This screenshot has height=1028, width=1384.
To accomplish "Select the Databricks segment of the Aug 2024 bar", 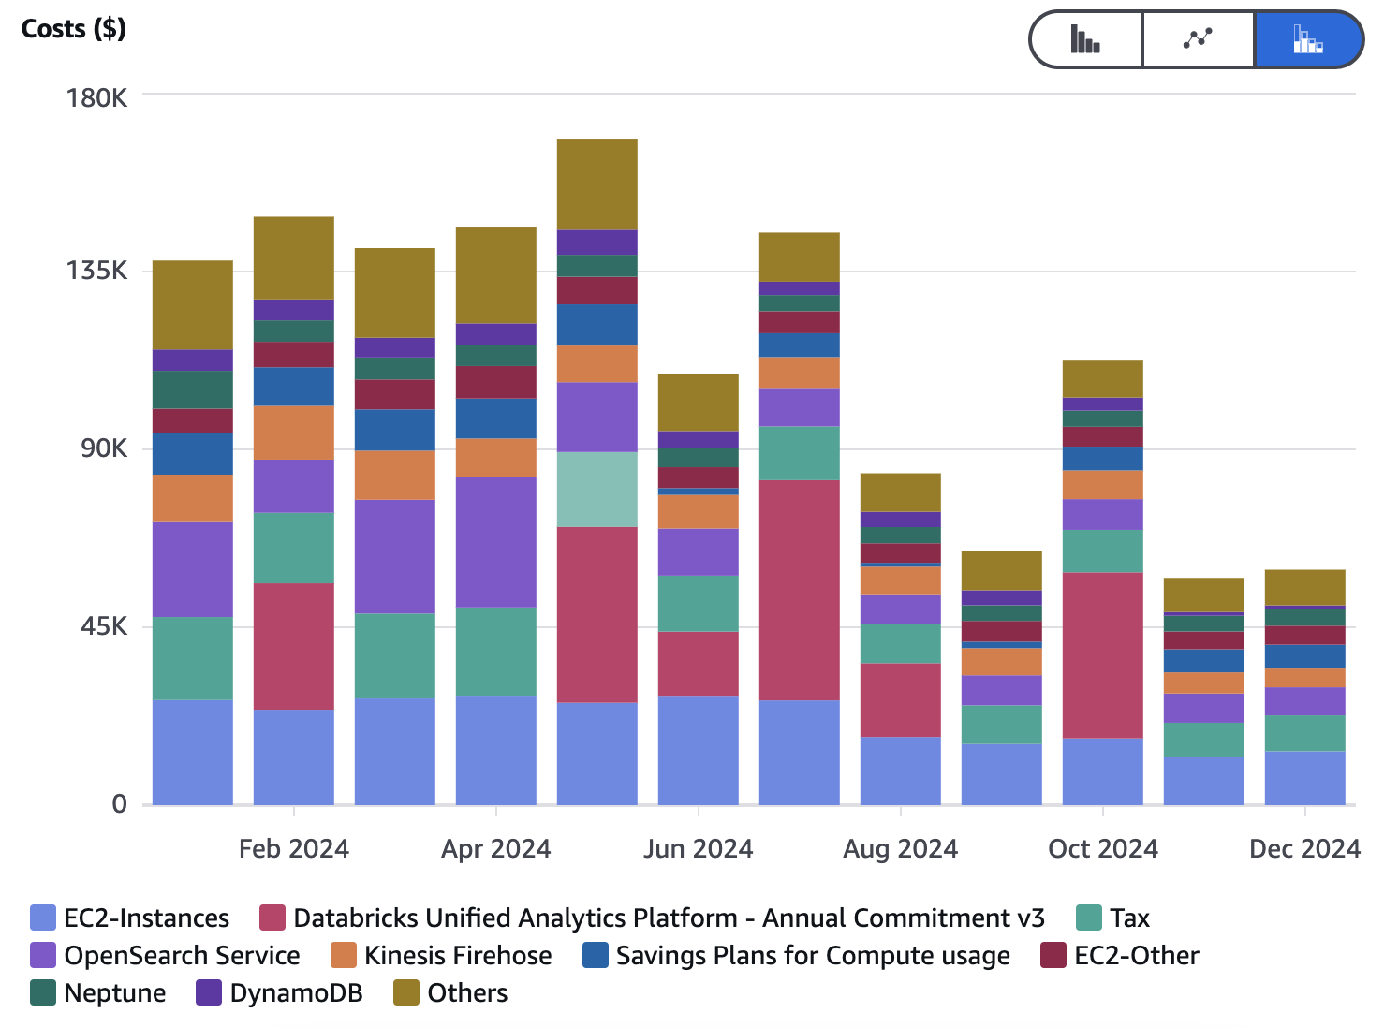I will click(901, 700).
